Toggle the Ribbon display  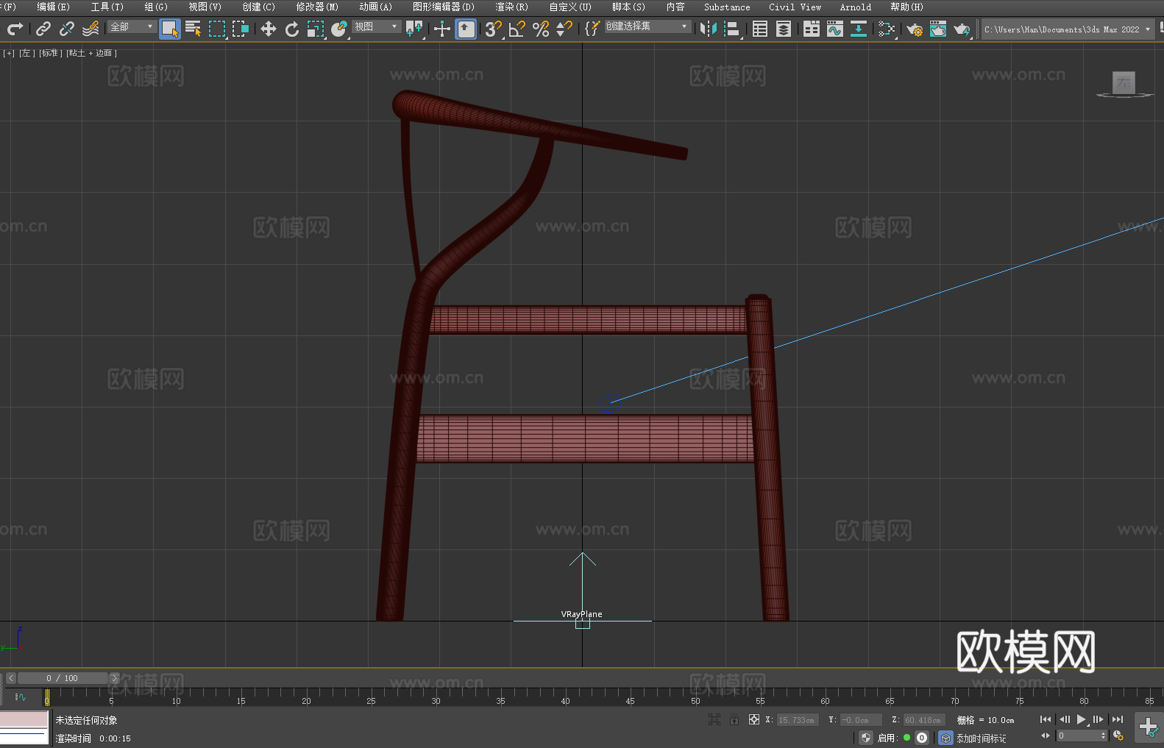pos(812,29)
